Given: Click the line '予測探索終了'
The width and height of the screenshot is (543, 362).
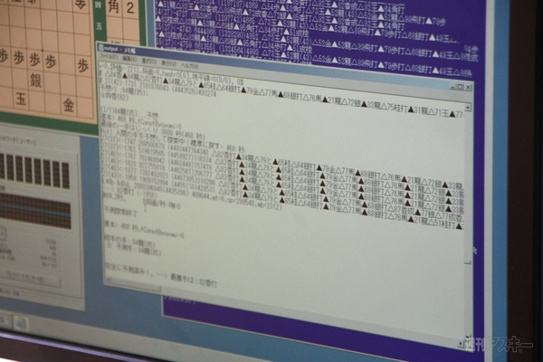Looking at the screenshot, I should pos(120,211).
